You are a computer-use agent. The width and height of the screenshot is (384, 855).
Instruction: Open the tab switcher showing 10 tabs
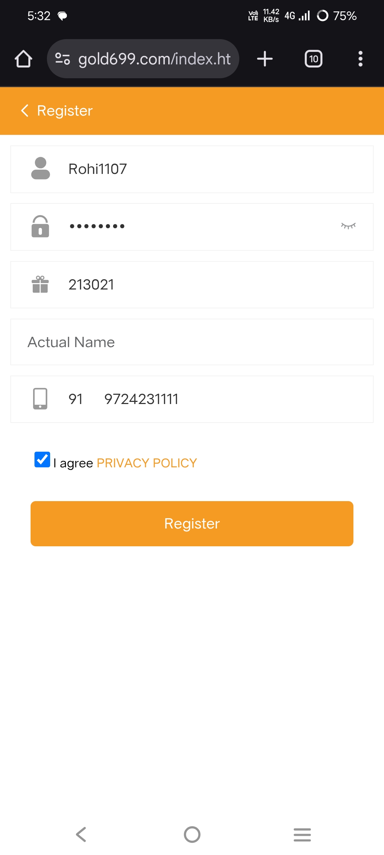(x=313, y=59)
